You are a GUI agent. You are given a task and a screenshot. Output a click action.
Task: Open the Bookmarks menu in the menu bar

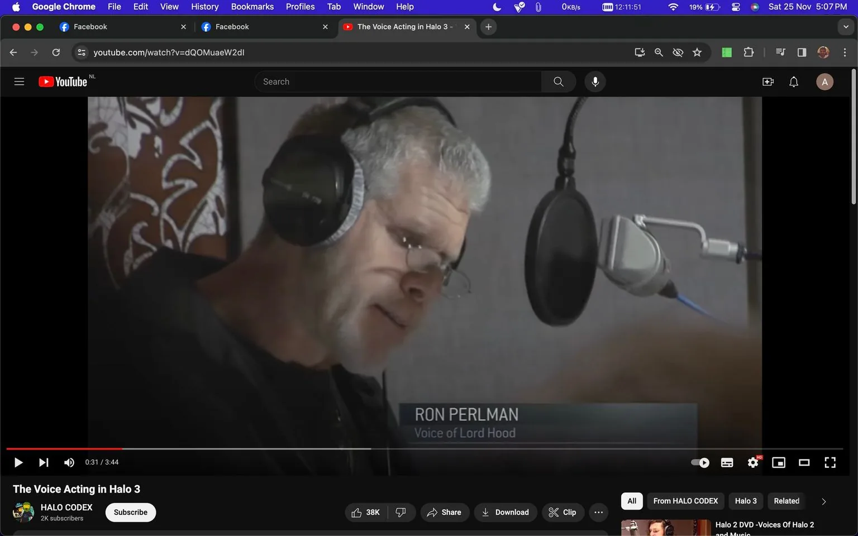(252, 7)
